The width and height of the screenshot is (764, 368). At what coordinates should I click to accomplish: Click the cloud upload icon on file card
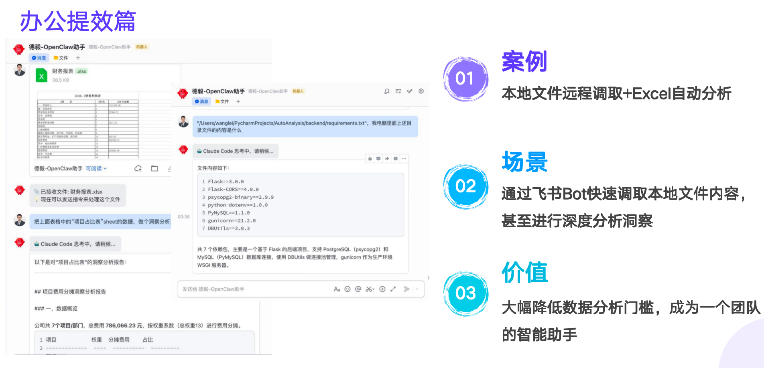[x=138, y=169]
